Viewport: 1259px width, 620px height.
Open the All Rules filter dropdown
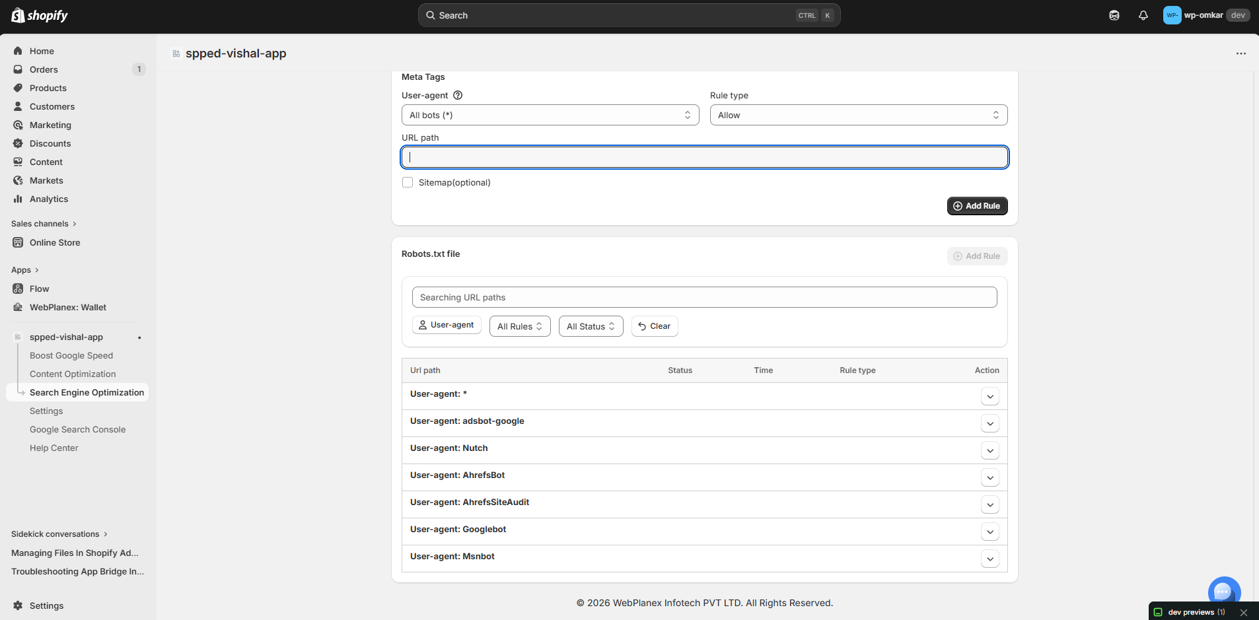(519, 326)
